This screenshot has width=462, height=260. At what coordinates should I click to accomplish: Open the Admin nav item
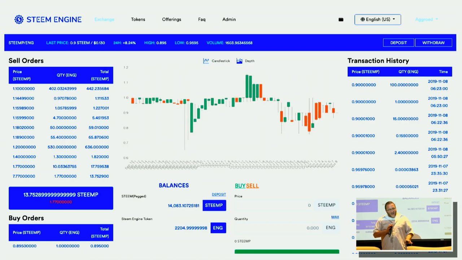click(229, 19)
